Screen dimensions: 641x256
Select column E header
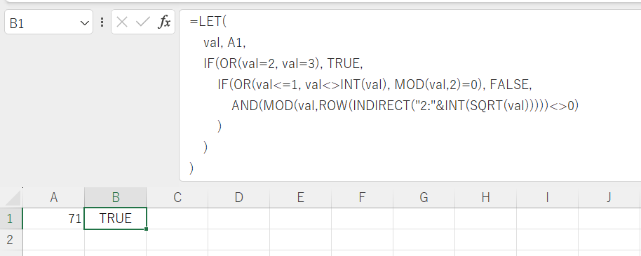[300, 198]
